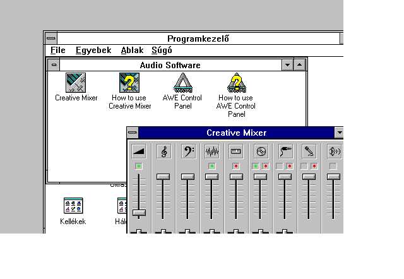The width and height of the screenshot is (404, 279).
Task: Click the MIDI volume slider handle
Action: click(236, 177)
